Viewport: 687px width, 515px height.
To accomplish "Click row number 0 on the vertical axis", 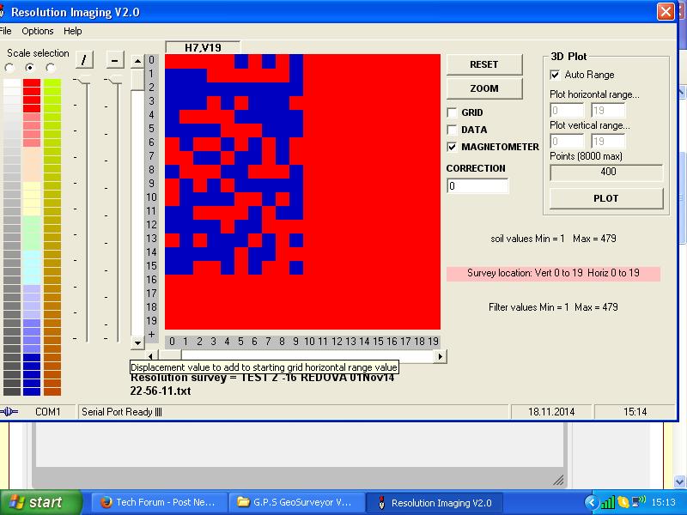I will [152, 60].
